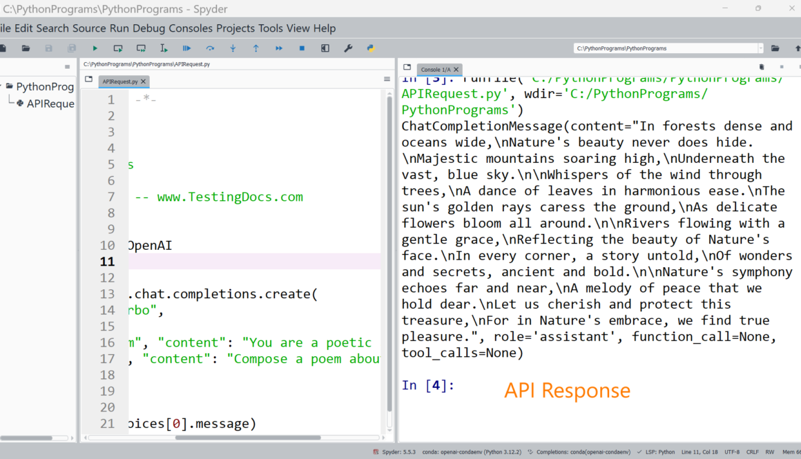Open the project explorer pane options menu
The height and width of the screenshot is (459, 801).
(67, 67)
